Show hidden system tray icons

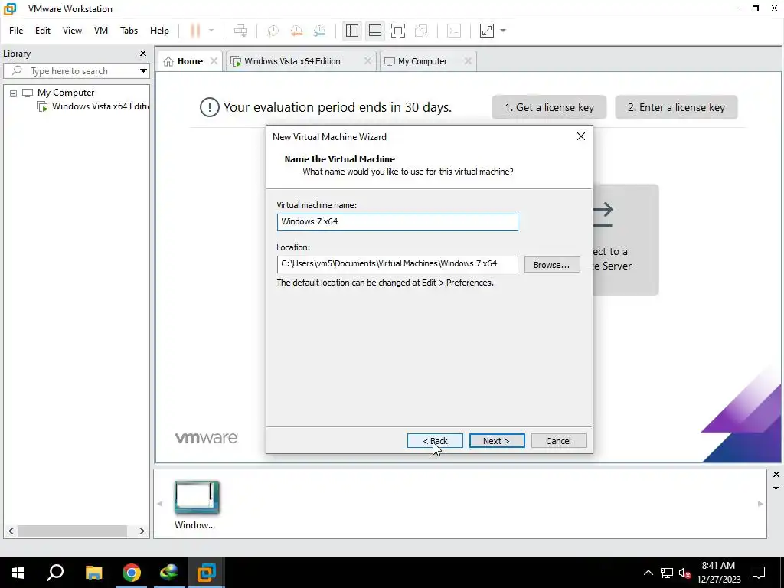tap(648, 573)
